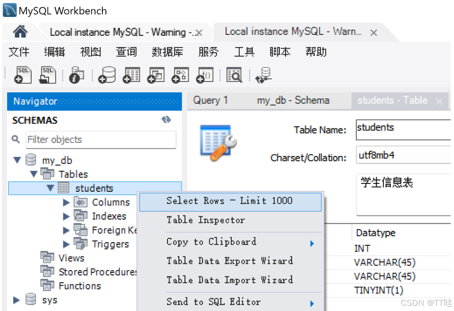
Task: Create a new function icon
Action: pos(205,75)
